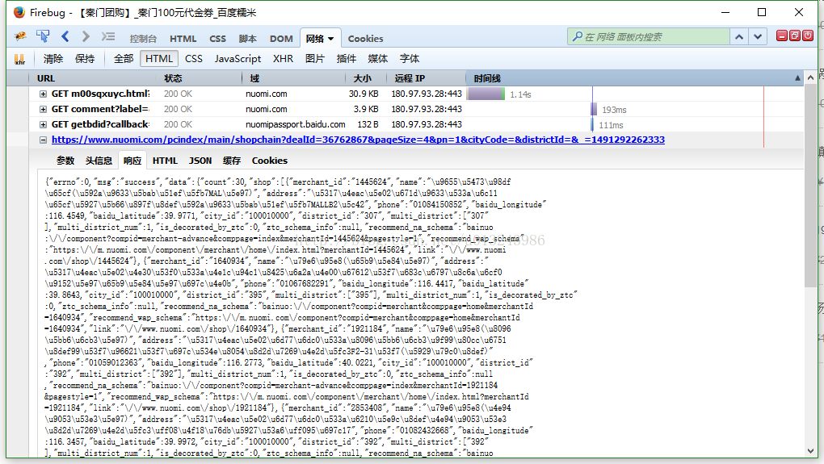Toggle 保持 persist option
Viewport: 824px width, 464px height.
85,59
